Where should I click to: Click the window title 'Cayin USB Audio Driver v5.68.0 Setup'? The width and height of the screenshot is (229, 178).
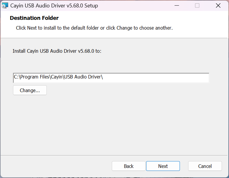pyautogui.click(x=54, y=6)
